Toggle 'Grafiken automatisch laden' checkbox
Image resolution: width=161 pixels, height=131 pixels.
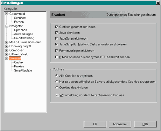coord(57,27)
